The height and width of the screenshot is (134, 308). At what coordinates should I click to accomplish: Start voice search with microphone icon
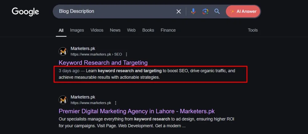[x=193, y=11]
